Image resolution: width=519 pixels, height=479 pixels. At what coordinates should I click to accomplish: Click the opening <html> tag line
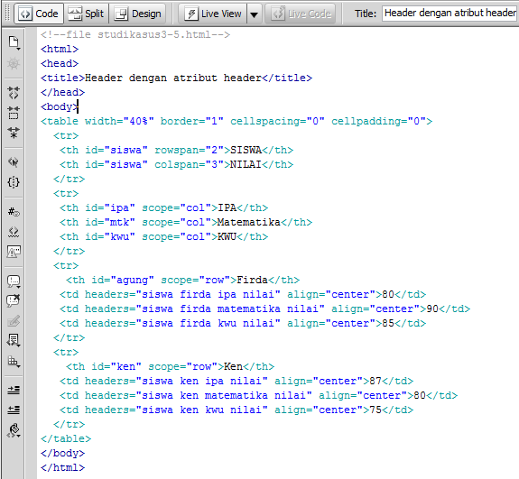point(60,50)
